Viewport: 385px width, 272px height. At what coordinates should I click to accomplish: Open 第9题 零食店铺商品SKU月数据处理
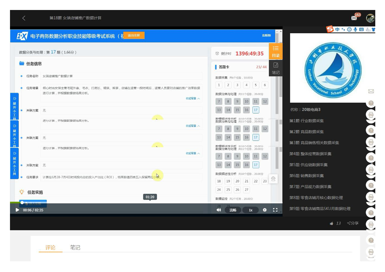tap(319, 209)
